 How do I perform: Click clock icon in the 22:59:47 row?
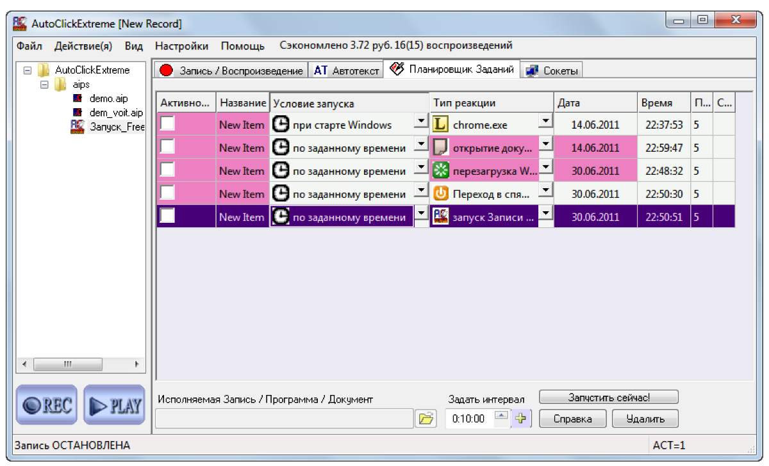(x=281, y=148)
